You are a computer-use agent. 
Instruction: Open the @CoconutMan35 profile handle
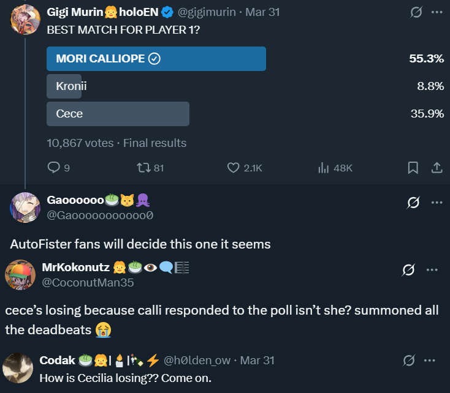[x=88, y=282]
